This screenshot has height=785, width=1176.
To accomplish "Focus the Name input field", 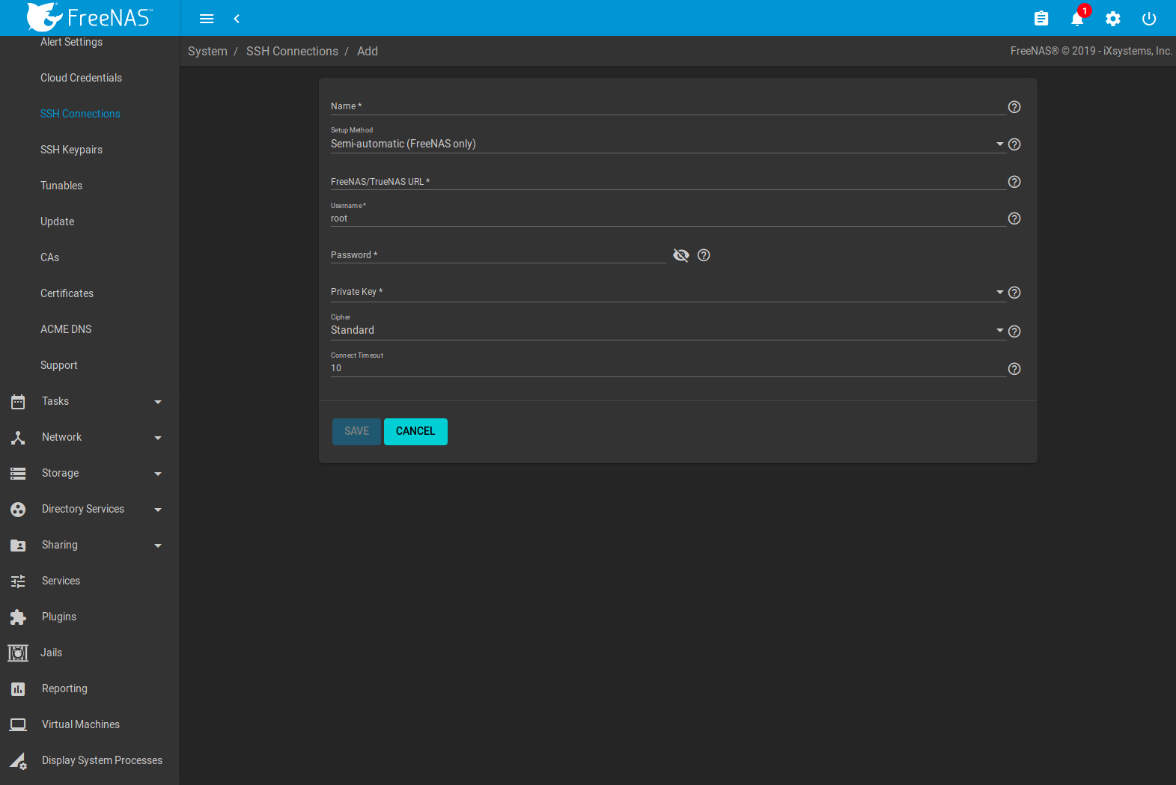I will pyautogui.click(x=668, y=106).
